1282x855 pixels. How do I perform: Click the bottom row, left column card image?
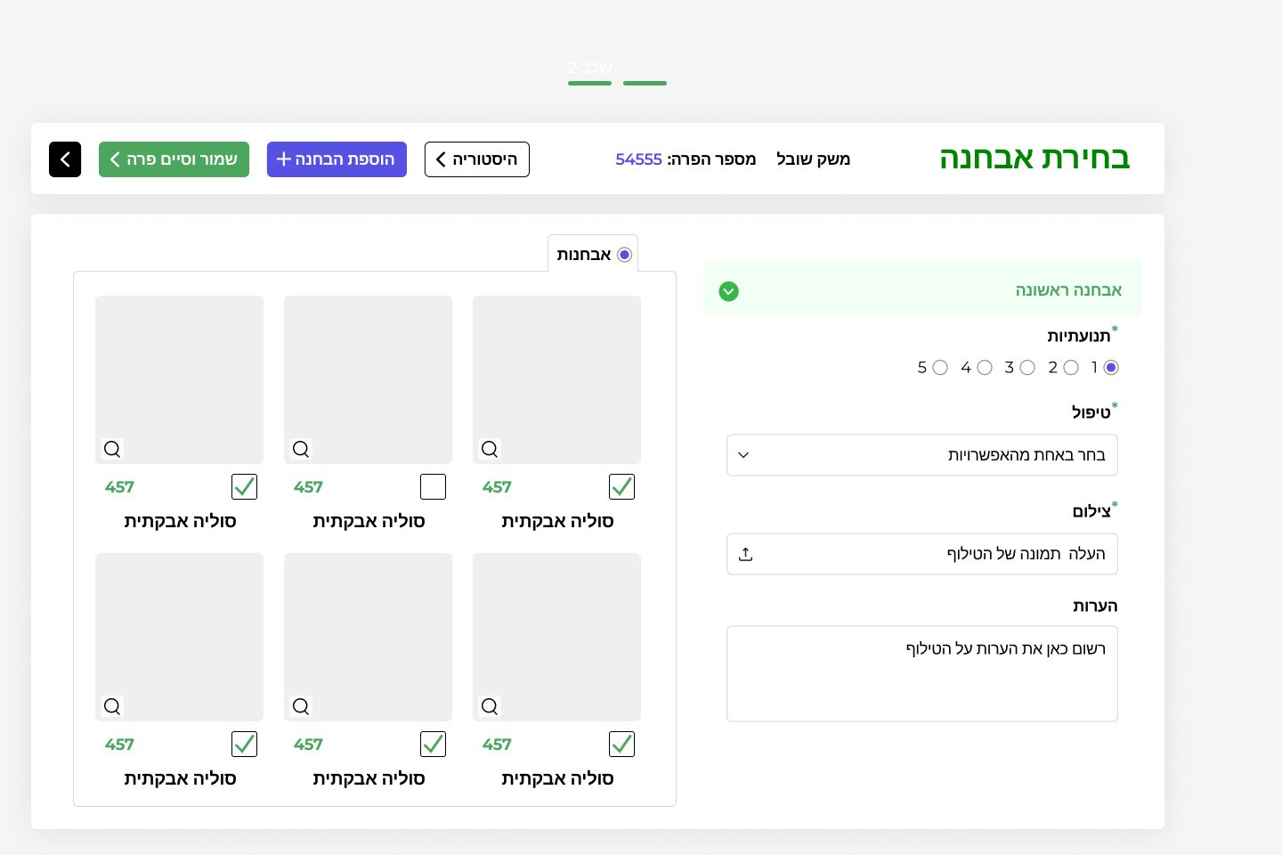pyautogui.click(x=180, y=637)
